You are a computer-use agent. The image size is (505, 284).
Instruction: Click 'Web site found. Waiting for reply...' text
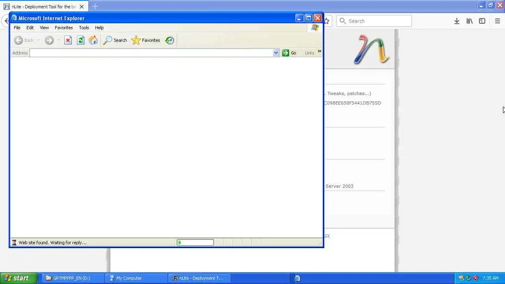52,243
